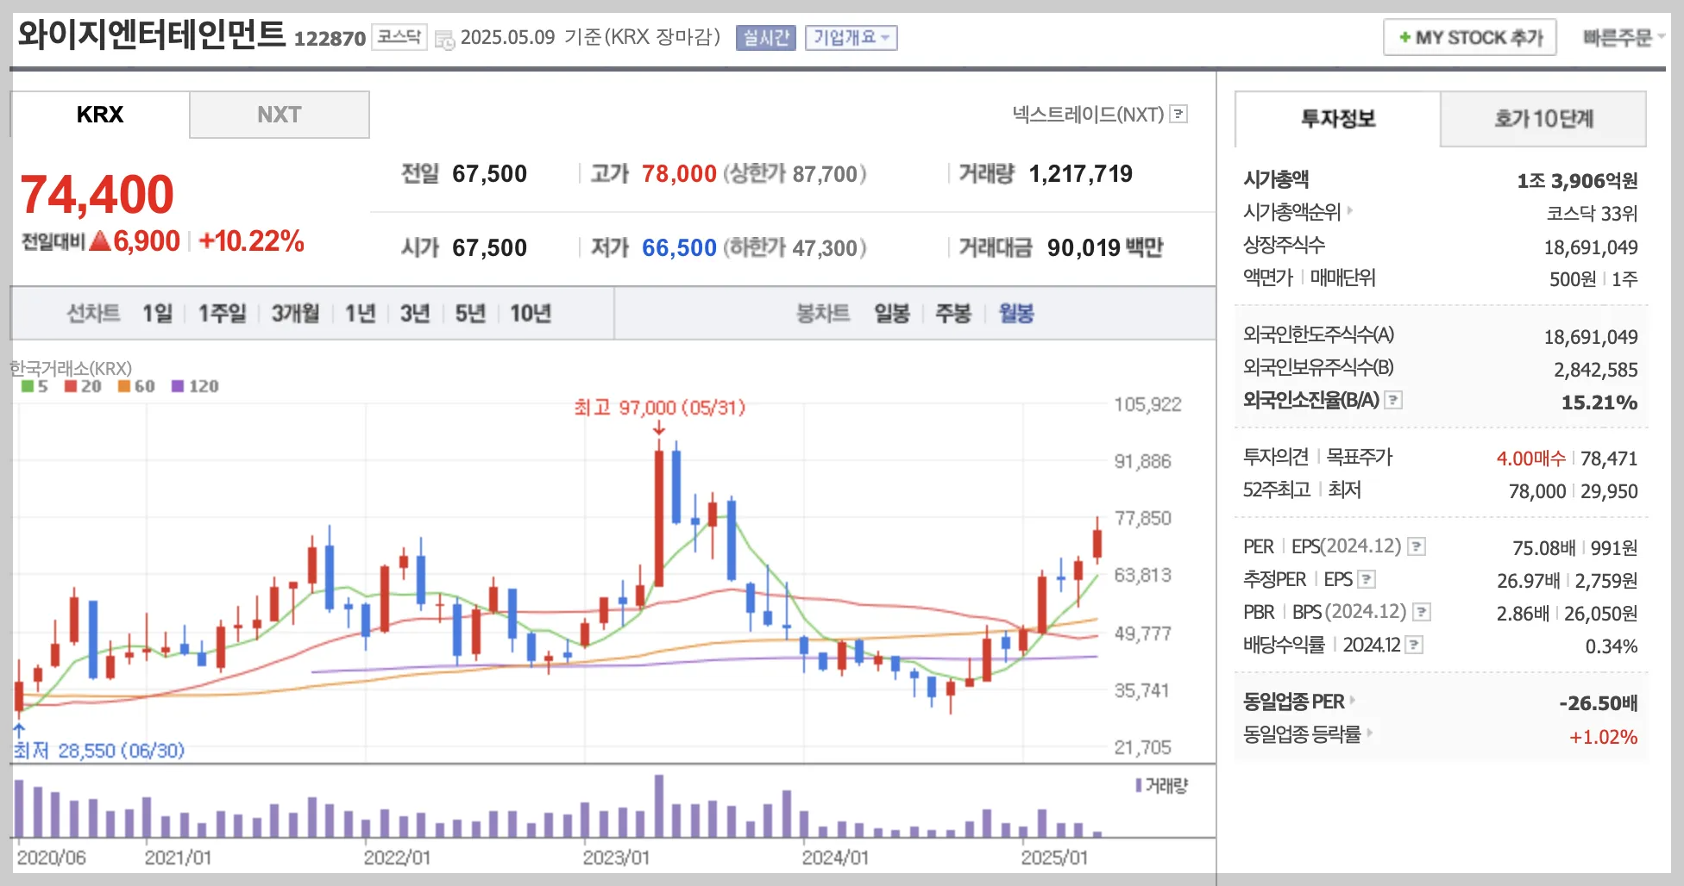Show the 1년 line chart
The height and width of the screenshot is (886, 1684).
point(361,314)
